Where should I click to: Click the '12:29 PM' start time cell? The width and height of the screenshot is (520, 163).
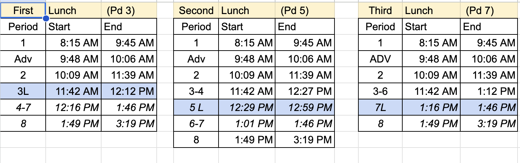point(247,107)
